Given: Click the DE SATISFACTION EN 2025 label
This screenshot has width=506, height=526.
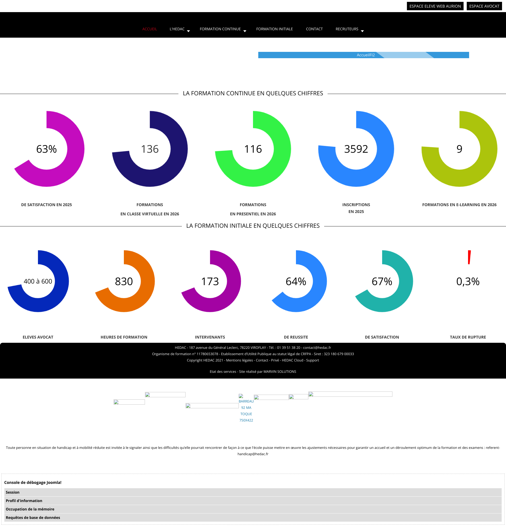Looking at the screenshot, I should pos(46,205).
